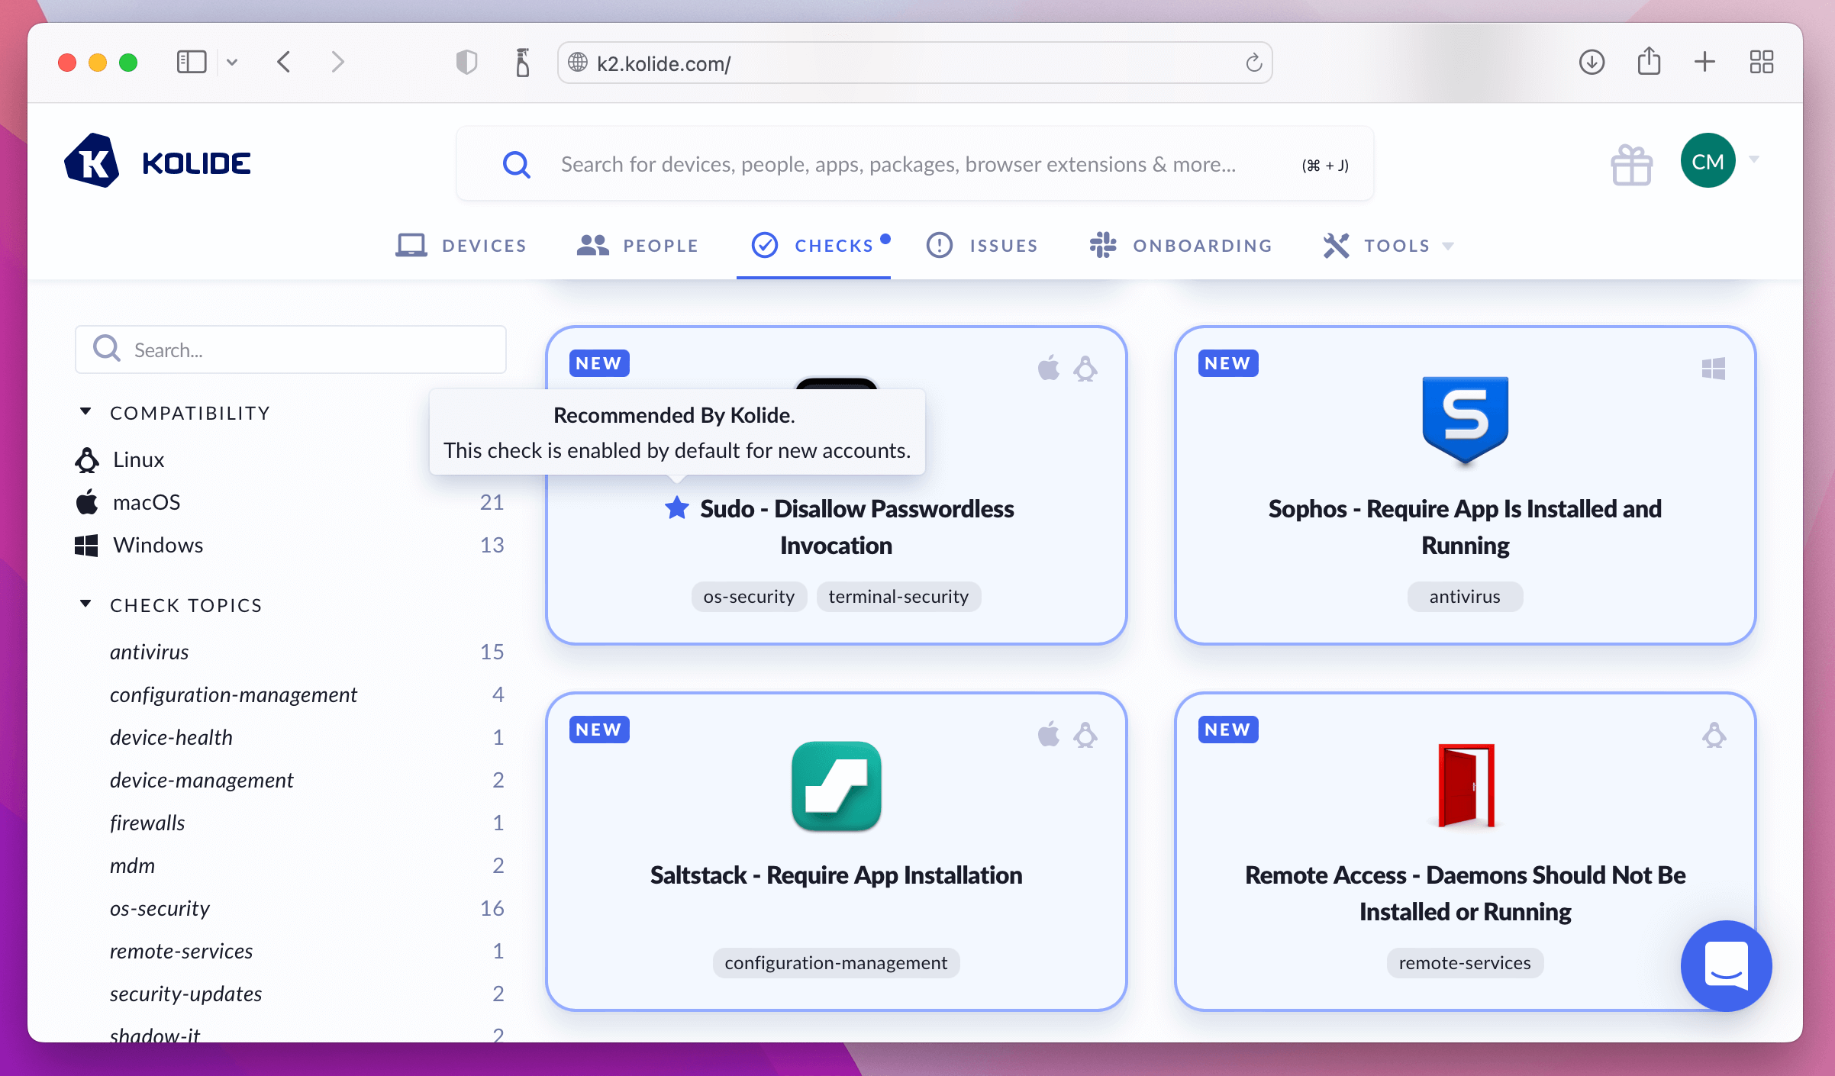1835x1076 pixels.
Task: Click the page reload icon in address bar
Action: coord(1253,63)
